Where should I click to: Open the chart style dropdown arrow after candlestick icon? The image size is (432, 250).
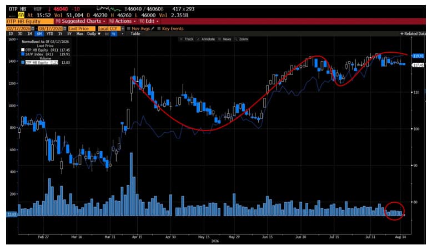point(122,34)
